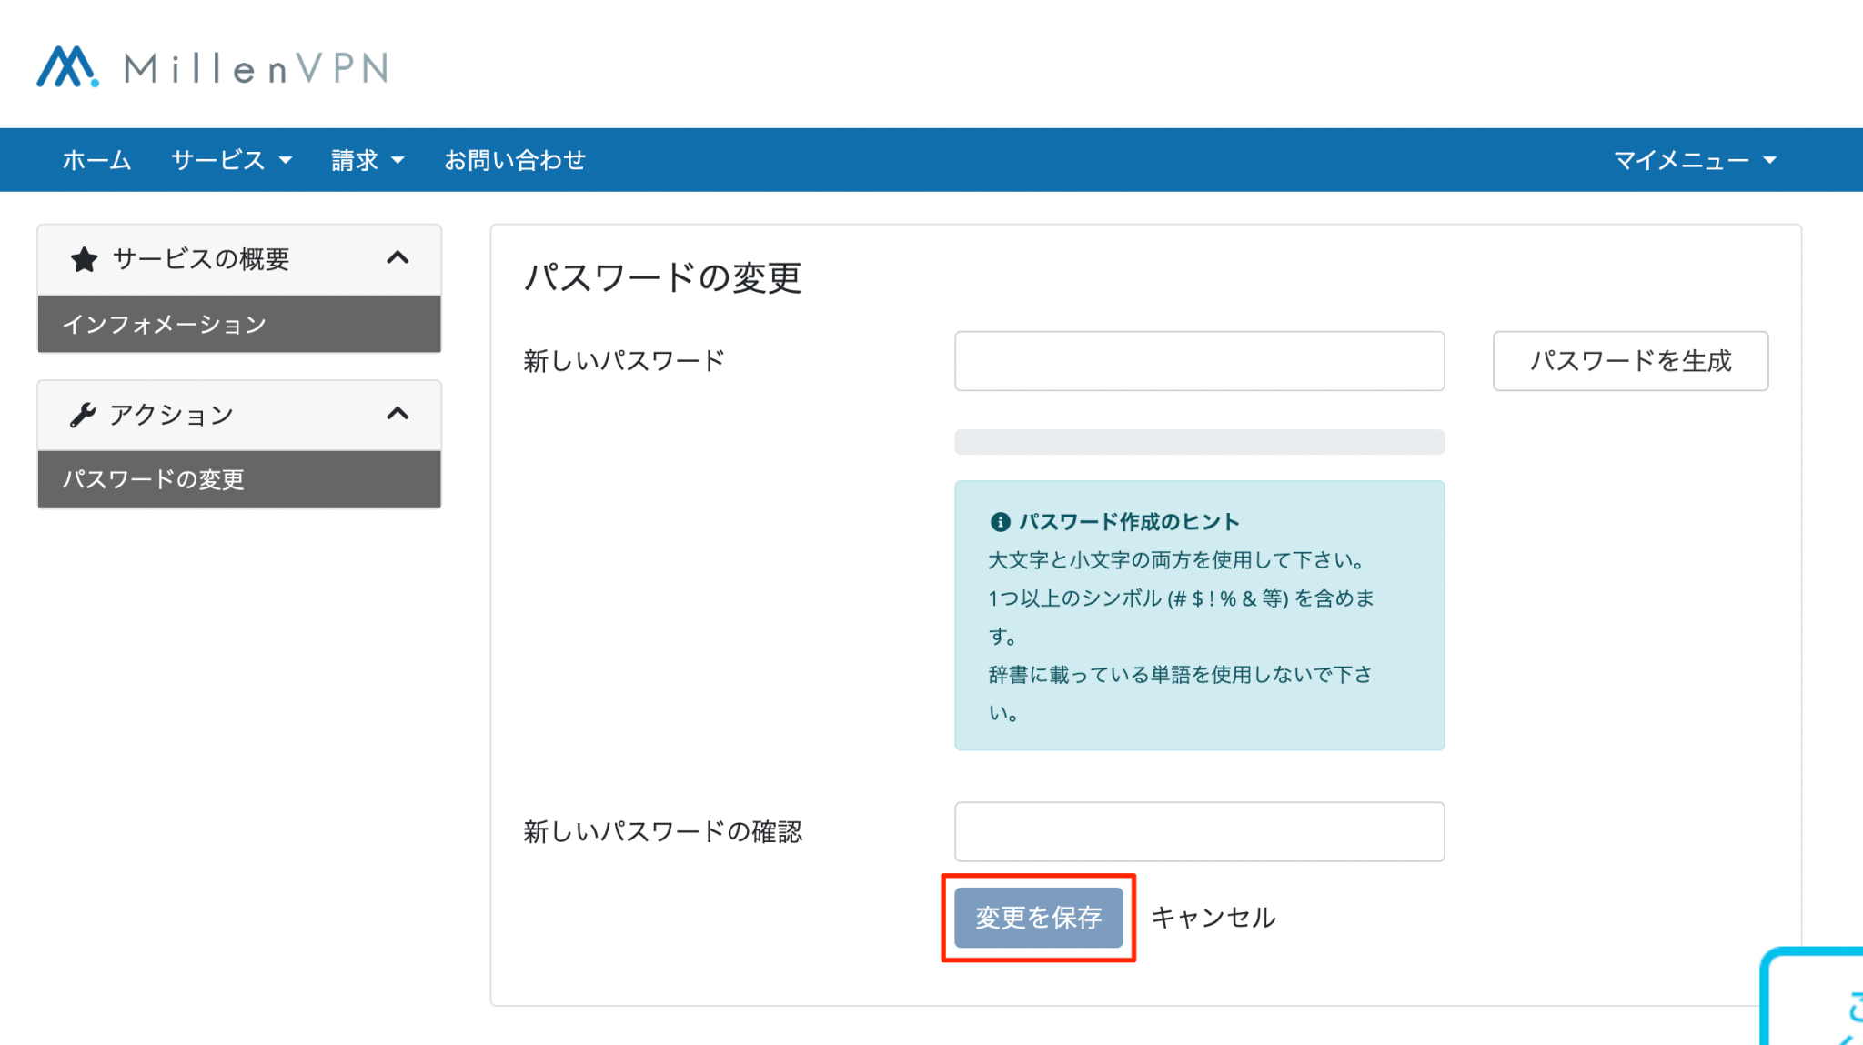Click the パスワード作成のヒント heading text
The width and height of the screenshot is (1863, 1045).
pos(1129,522)
